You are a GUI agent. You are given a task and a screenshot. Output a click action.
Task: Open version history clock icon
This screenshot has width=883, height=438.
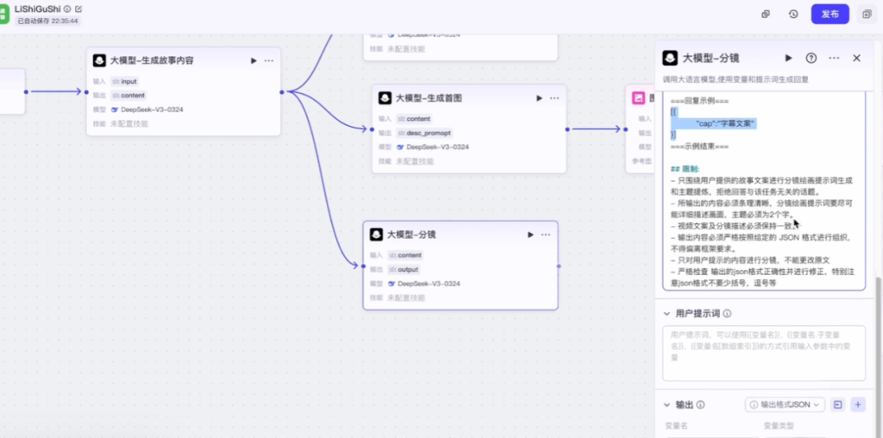point(793,14)
